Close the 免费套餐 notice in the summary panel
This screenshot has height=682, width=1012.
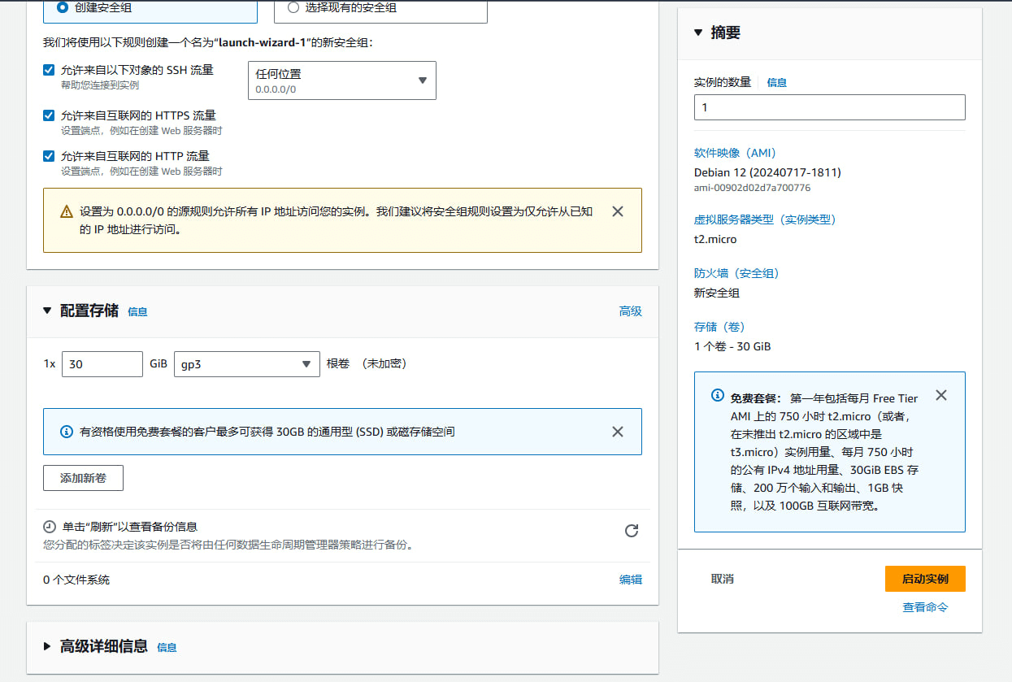(940, 395)
